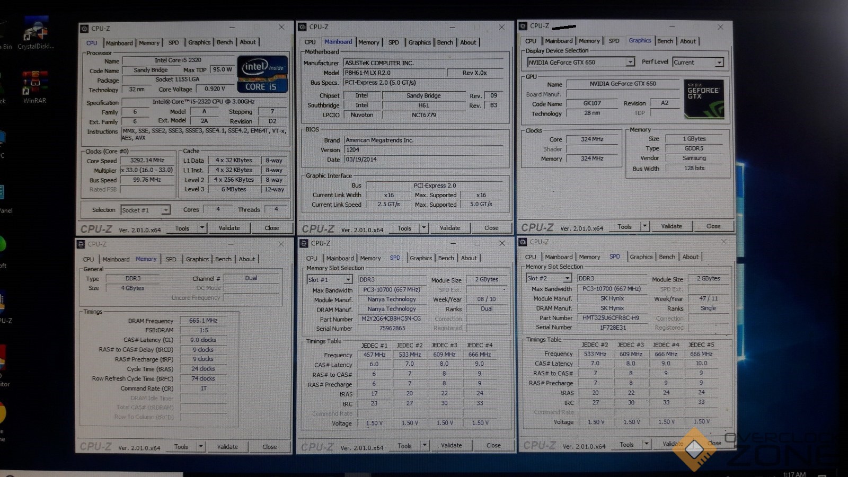Click the Intel Core i5 2320 name field
Screen dimensions: 848x477
(178, 60)
